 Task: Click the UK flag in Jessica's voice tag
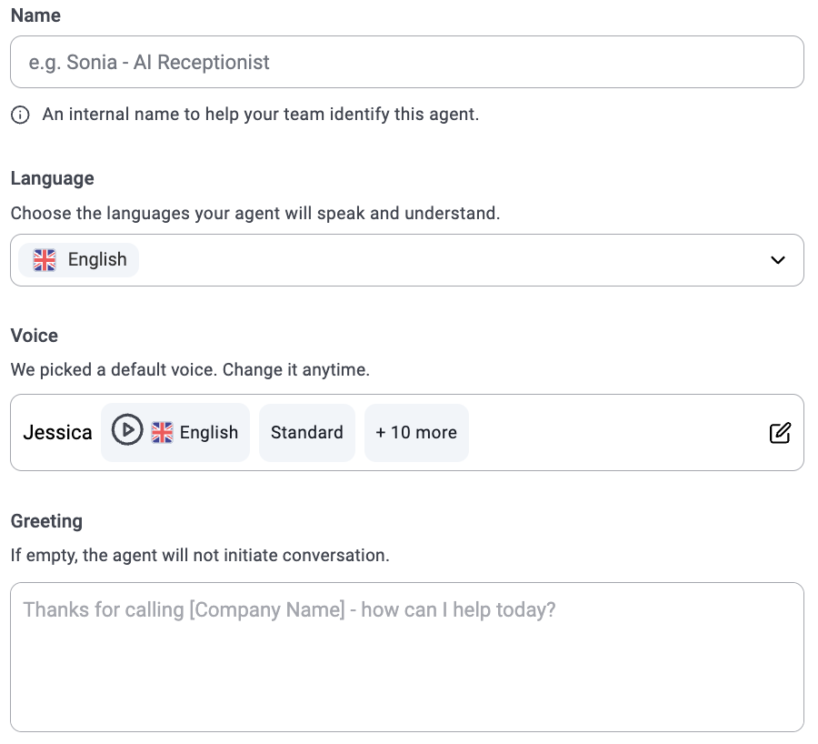pos(162,433)
